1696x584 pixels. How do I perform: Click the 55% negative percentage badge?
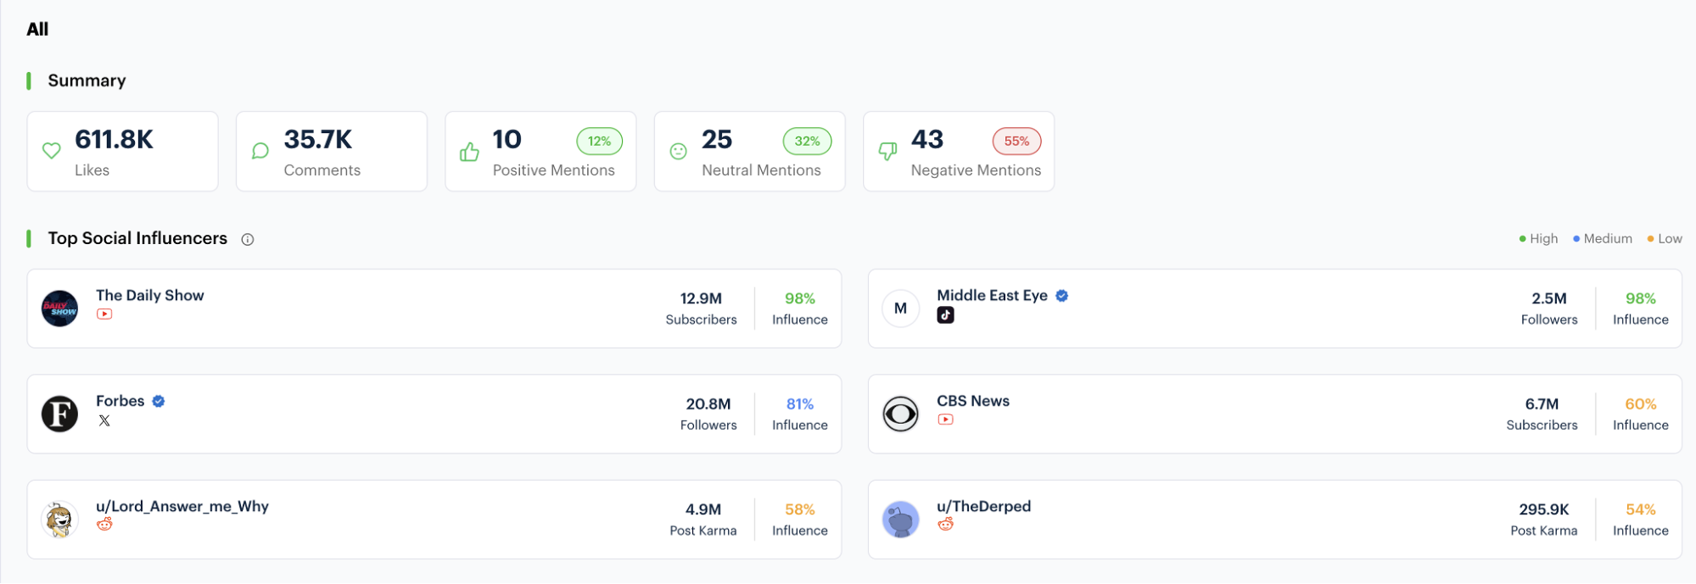(x=1016, y=142)
